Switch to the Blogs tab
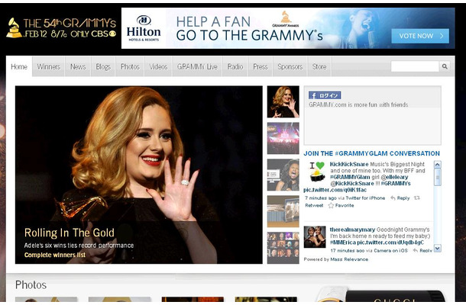The height and width of the screenshot is (305, 466). click(103, 67)
